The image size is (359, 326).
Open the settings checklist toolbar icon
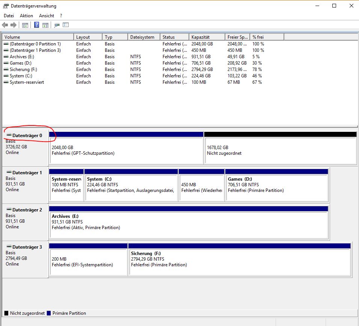coord(66,25)
